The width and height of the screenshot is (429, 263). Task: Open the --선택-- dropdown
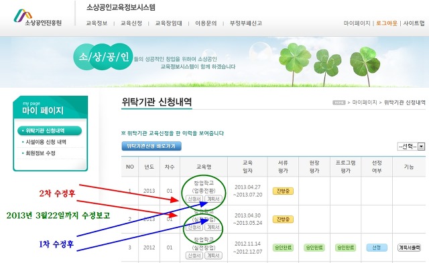click(x=411, y=147)
